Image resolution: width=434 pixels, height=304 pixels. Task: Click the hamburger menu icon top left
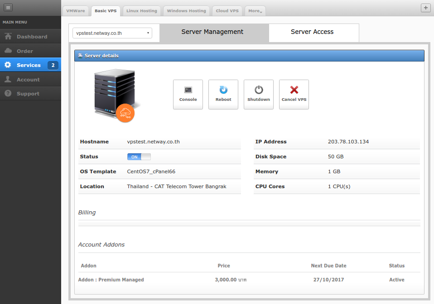coord(8,7)
